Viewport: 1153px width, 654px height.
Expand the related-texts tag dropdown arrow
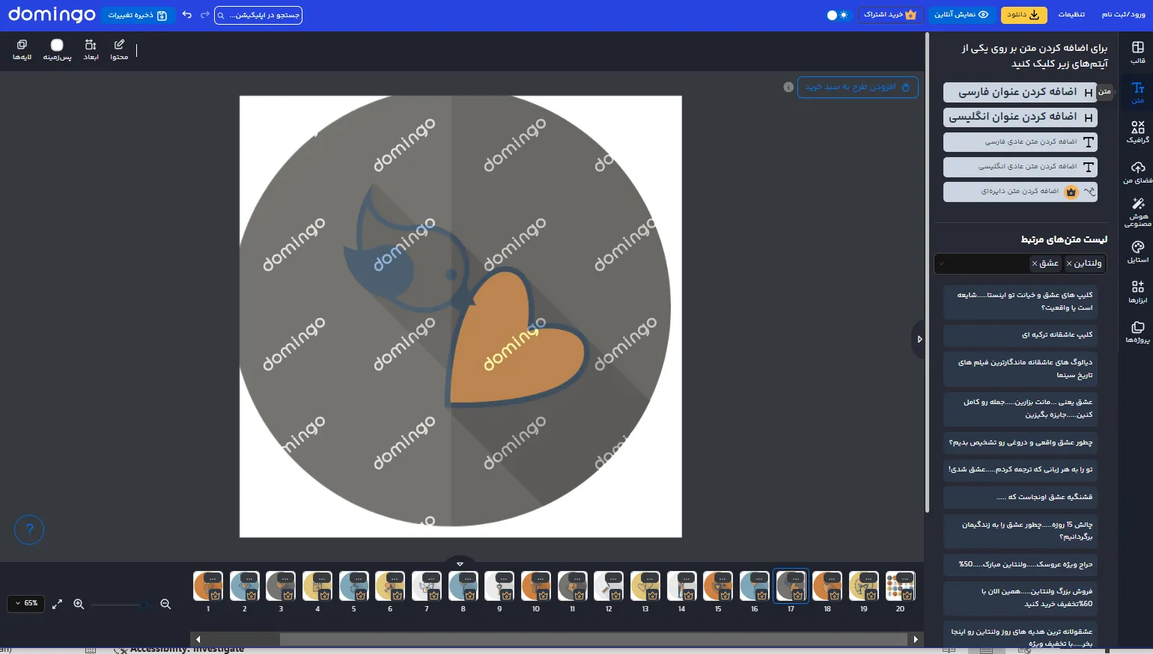click(942, 263)
